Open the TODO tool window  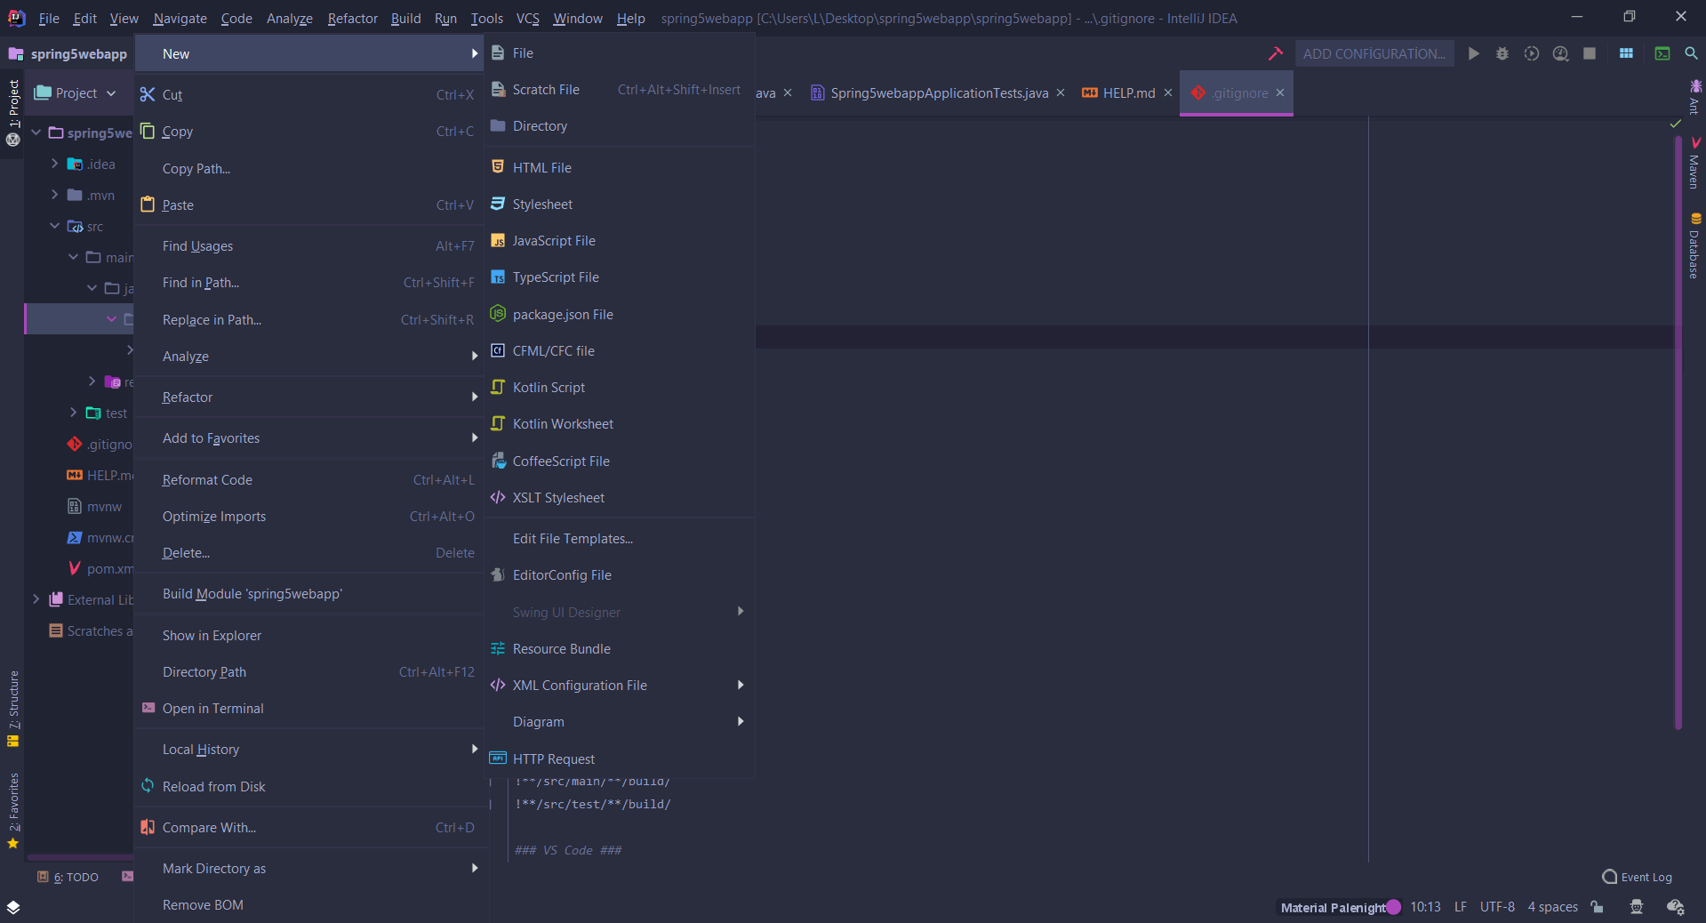[x=68, y=877]
